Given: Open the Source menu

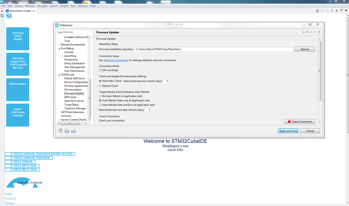Looking at the screenshot, I should tap(19, 6).
